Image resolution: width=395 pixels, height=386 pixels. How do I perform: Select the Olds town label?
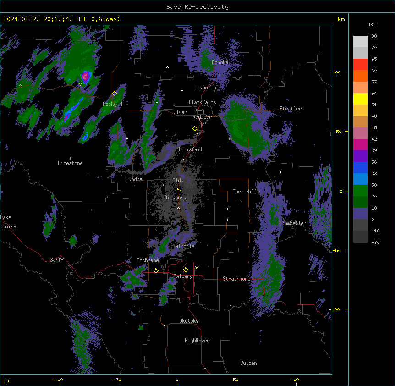click(178, 181)
